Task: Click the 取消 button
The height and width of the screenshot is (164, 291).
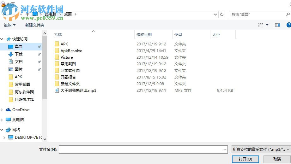Action: [277, 159]
